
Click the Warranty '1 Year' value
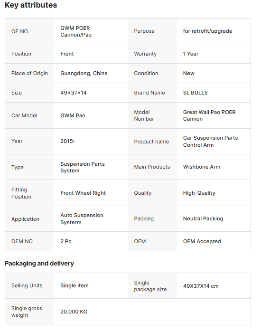(191, 54)
